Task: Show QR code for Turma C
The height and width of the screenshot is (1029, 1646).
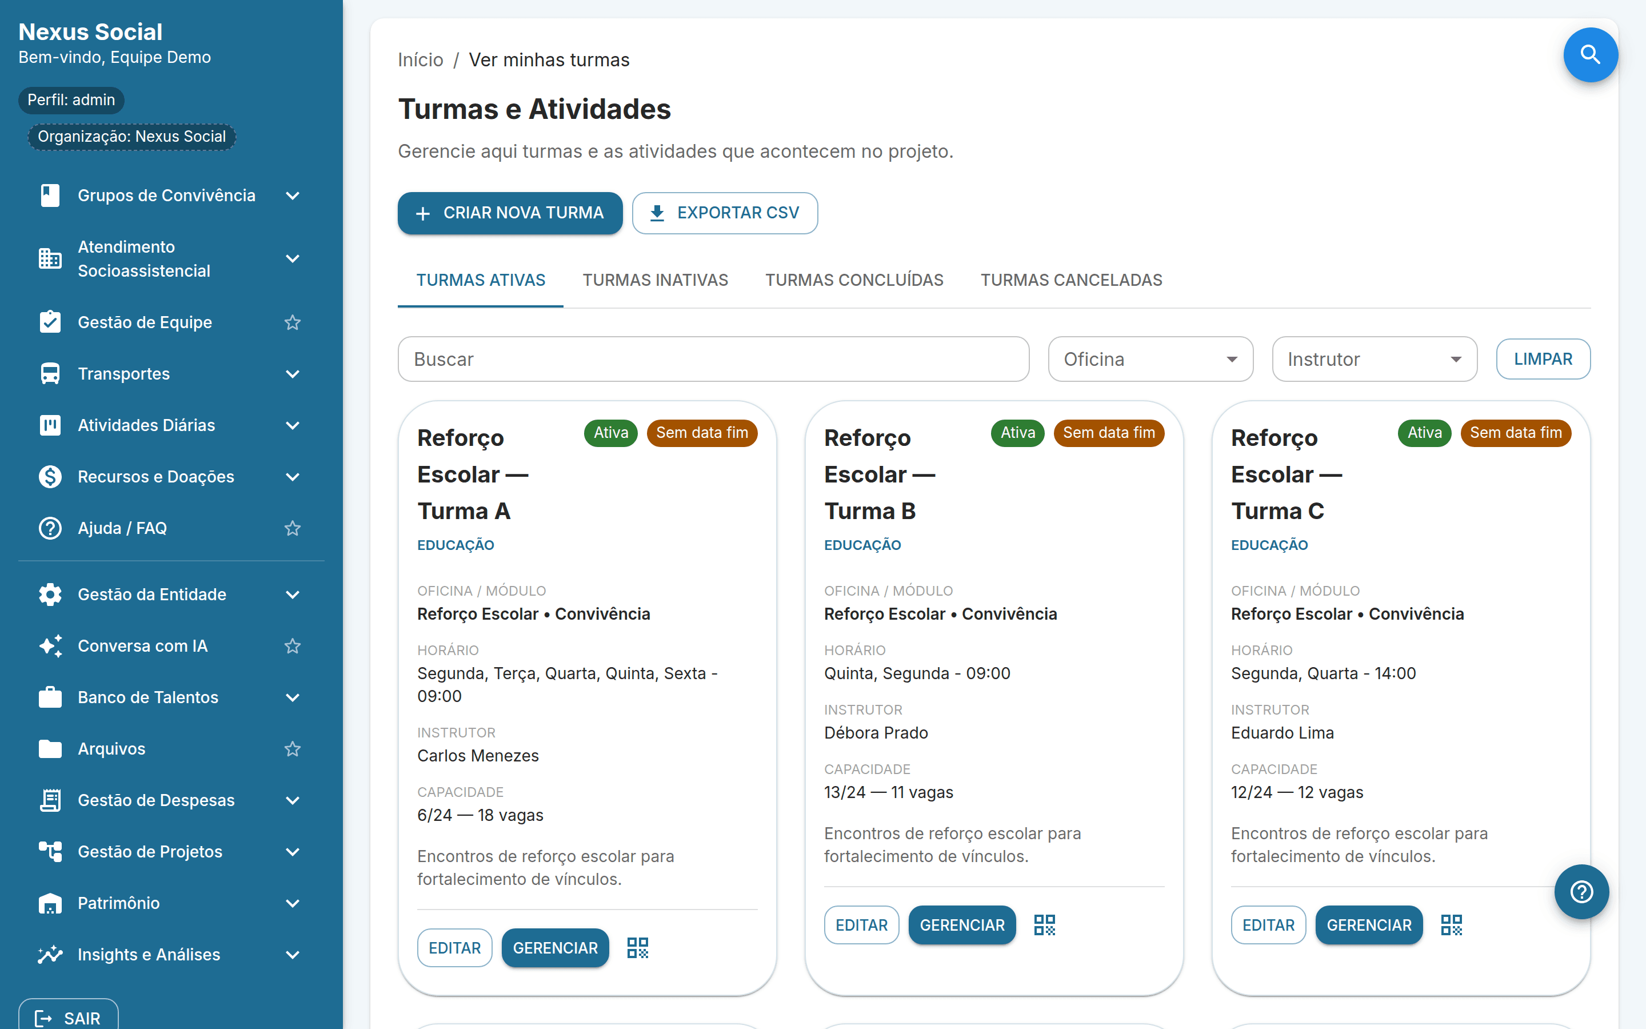Action: click(1451, 925)
